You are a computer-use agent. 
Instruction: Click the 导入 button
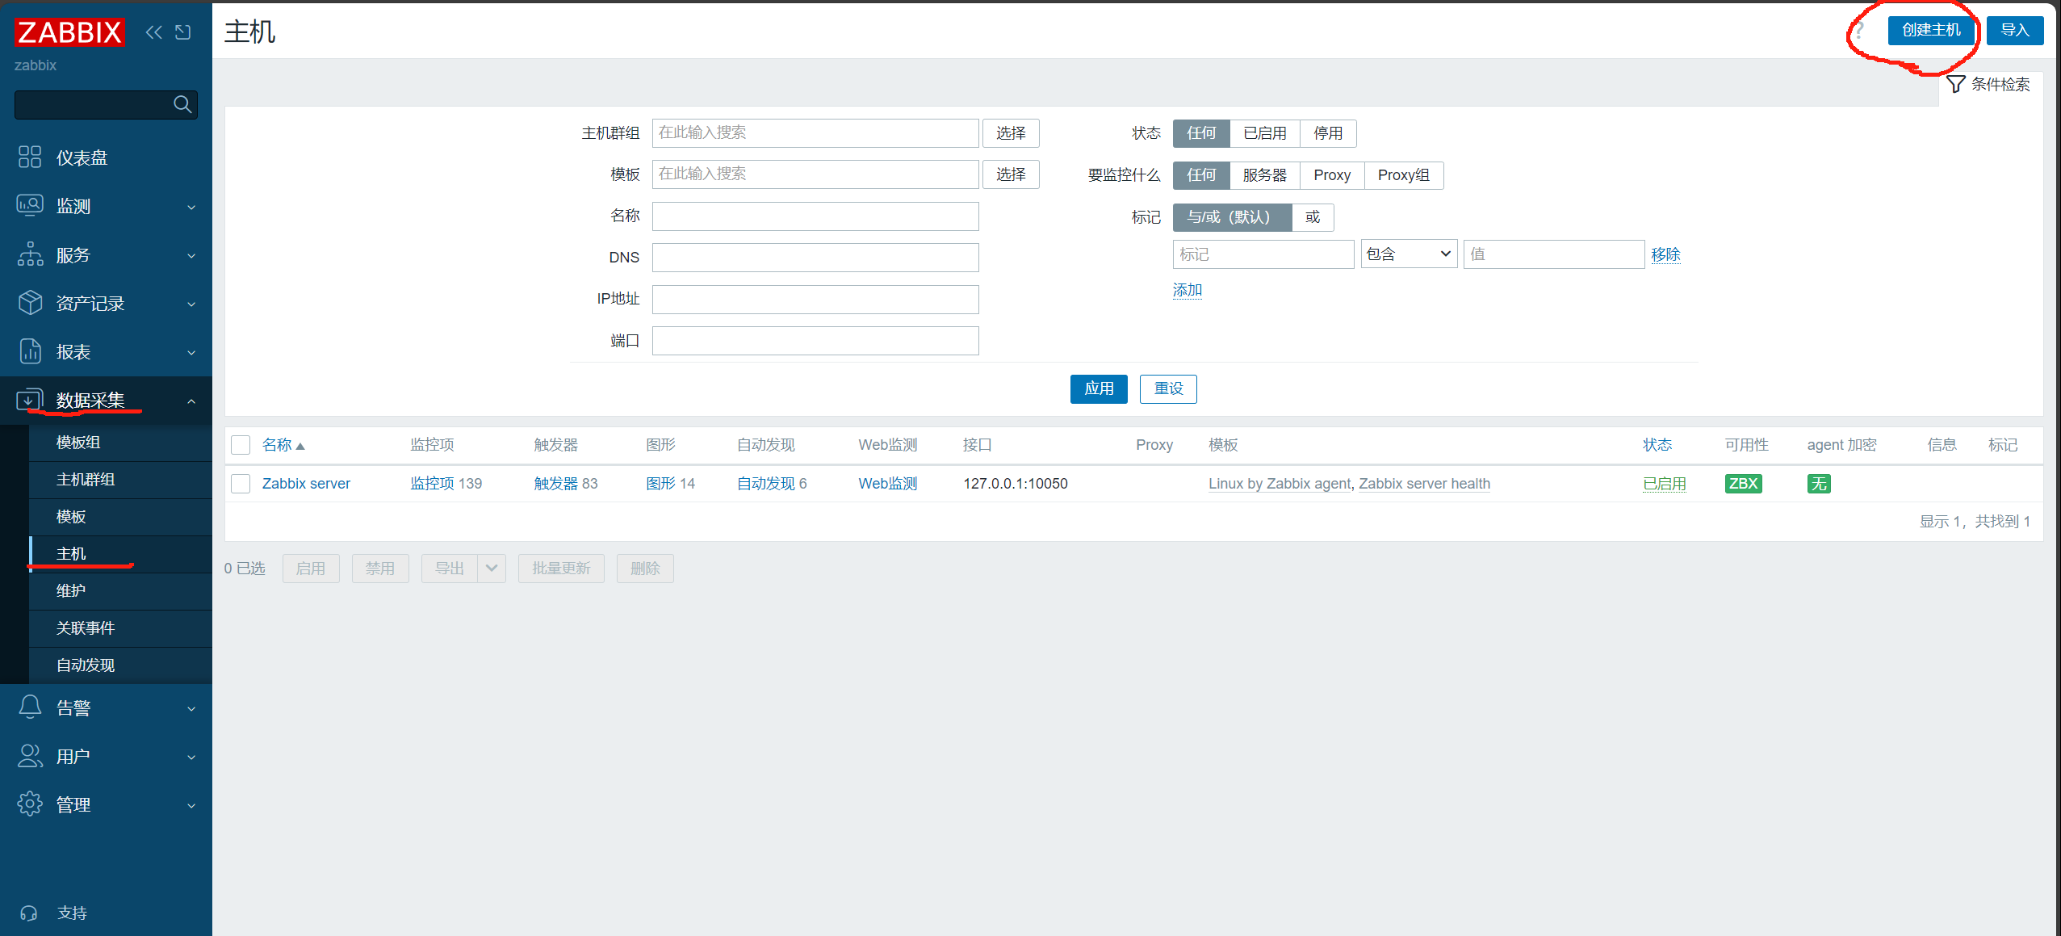2015,31
